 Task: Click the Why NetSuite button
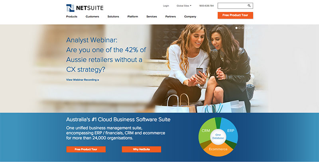(x=142, y=149)
